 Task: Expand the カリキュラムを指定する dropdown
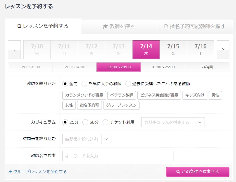(199, 122)
